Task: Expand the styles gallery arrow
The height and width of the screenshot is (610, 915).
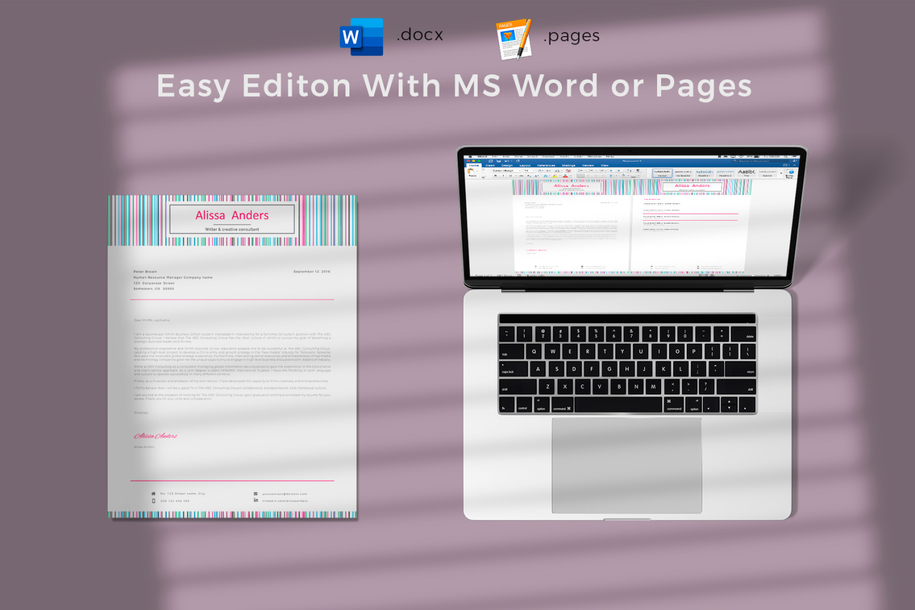Action: (x=781, y=173)
